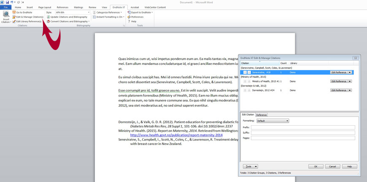The image size is (367, 182).
Task: Move Ministry of Health citation down
Action: coord(249,81)
